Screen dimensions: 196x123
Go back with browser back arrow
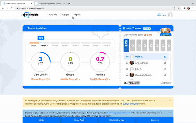click(3, 8)
